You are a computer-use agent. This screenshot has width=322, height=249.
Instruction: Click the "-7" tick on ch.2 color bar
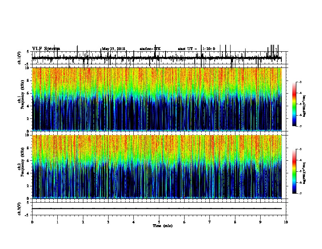click(300, 194)
